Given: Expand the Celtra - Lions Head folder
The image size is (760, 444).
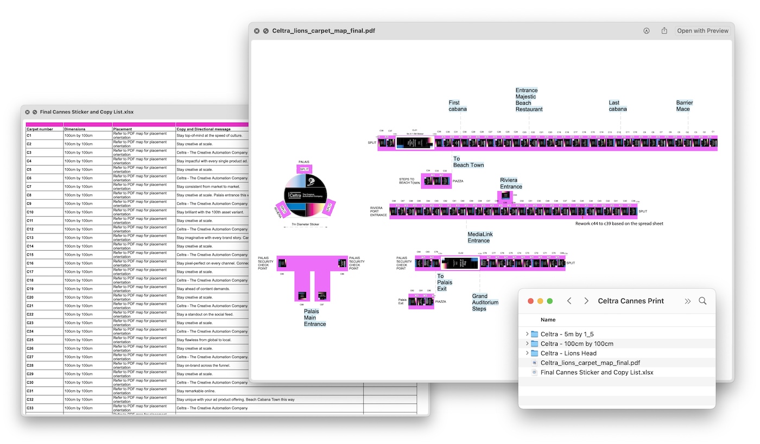Looking at the screenshot, I should [x=527, y=353].
